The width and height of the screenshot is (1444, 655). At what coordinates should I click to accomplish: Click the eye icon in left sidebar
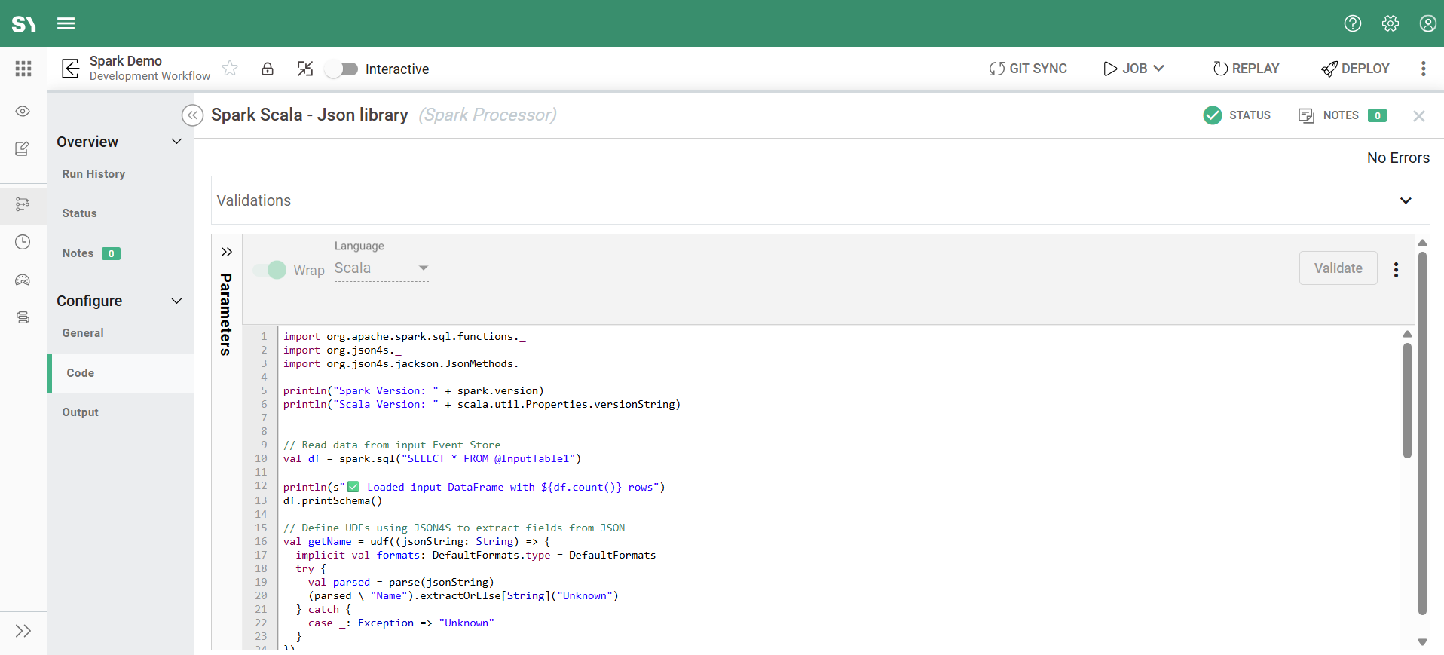pos(23,112)
